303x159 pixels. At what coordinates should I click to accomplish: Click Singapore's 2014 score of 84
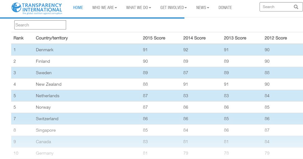186,130
